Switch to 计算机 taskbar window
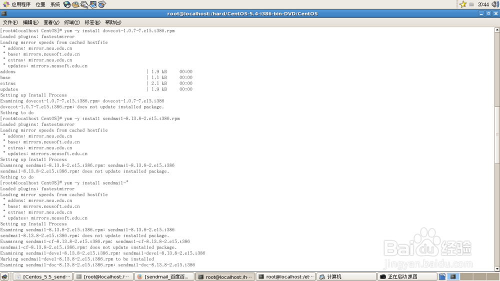This screenshot has width=500, height=281. tap(346, 276)
